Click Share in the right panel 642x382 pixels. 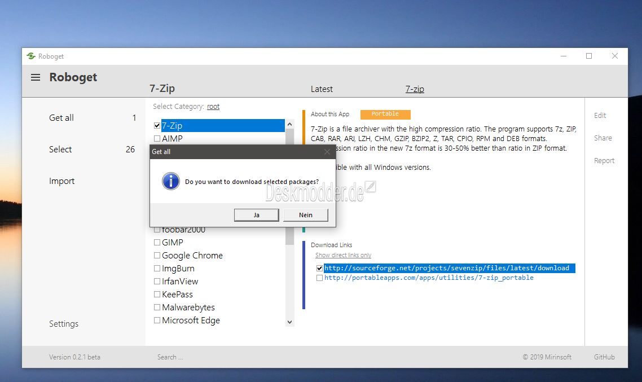tap(603, 138)
